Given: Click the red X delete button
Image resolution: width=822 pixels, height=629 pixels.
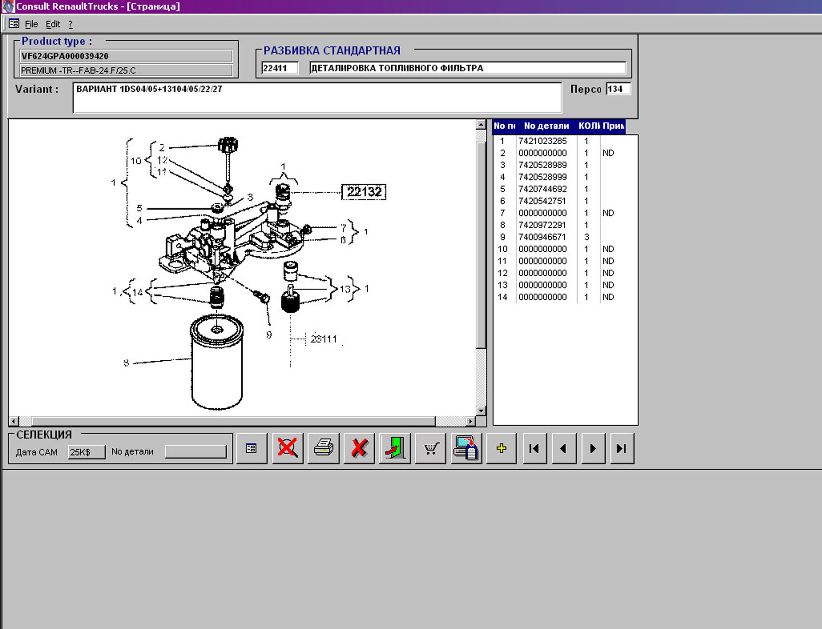Looking at the screenshot, I should tap(359, 449).
